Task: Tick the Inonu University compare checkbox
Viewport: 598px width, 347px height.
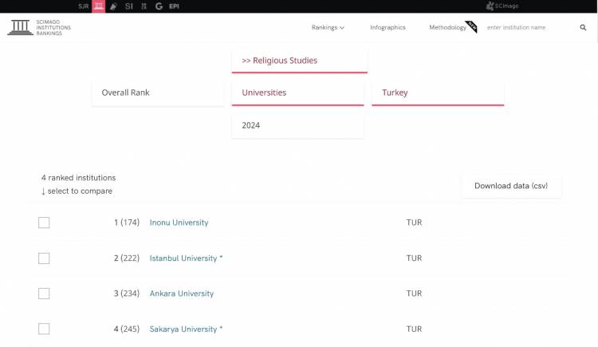Action: pos(44,223)
